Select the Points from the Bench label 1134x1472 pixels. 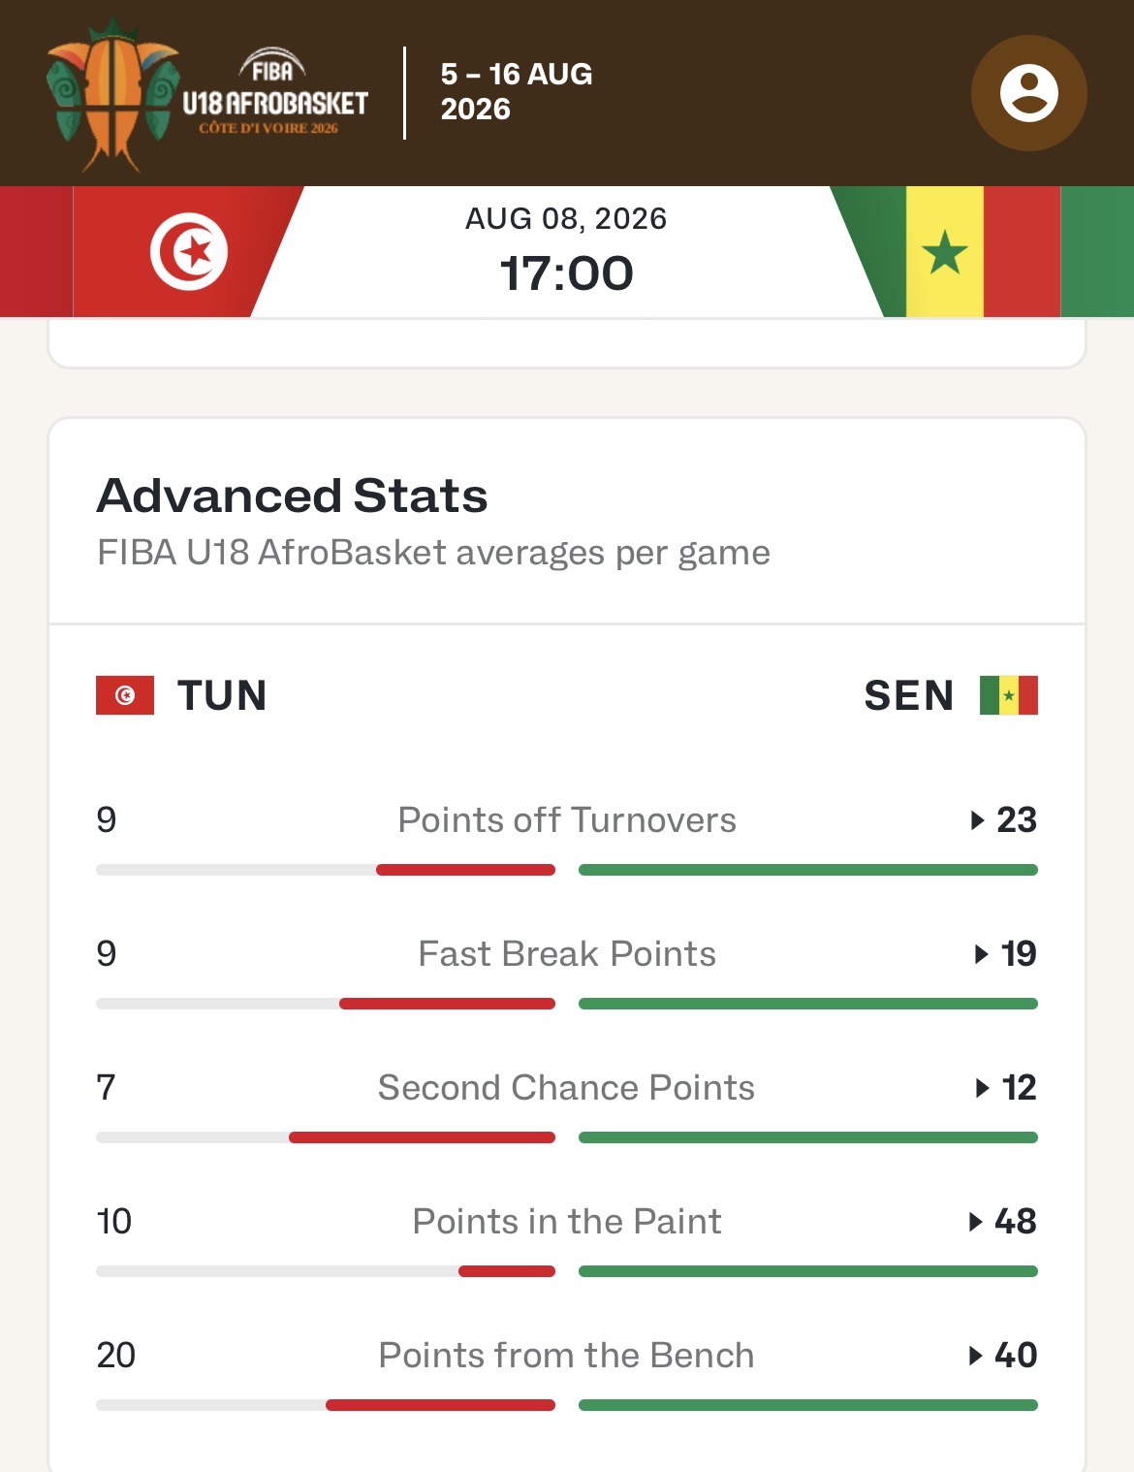tap(567, 1356)
